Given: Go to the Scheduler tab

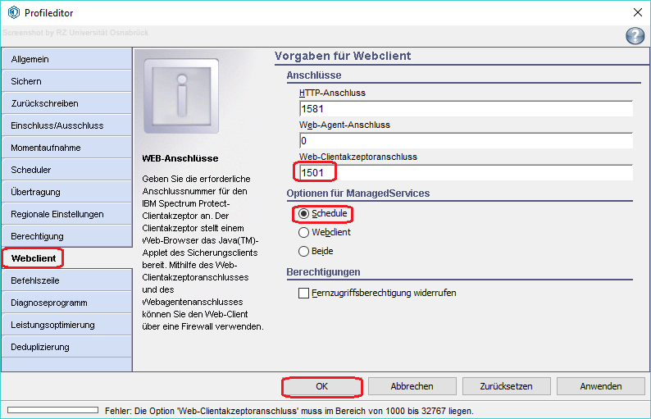Looking at the screenshot, I should coord(66,170).
